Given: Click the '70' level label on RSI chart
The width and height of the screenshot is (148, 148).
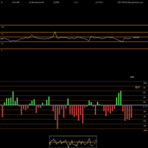Looking at the screenshot, I should (x=2, y=34).
